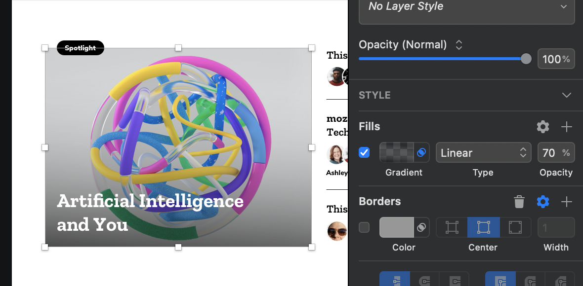583x286 pixels.
Task: Click the bottom-left selection handle
Action: [x=45, y=247]
